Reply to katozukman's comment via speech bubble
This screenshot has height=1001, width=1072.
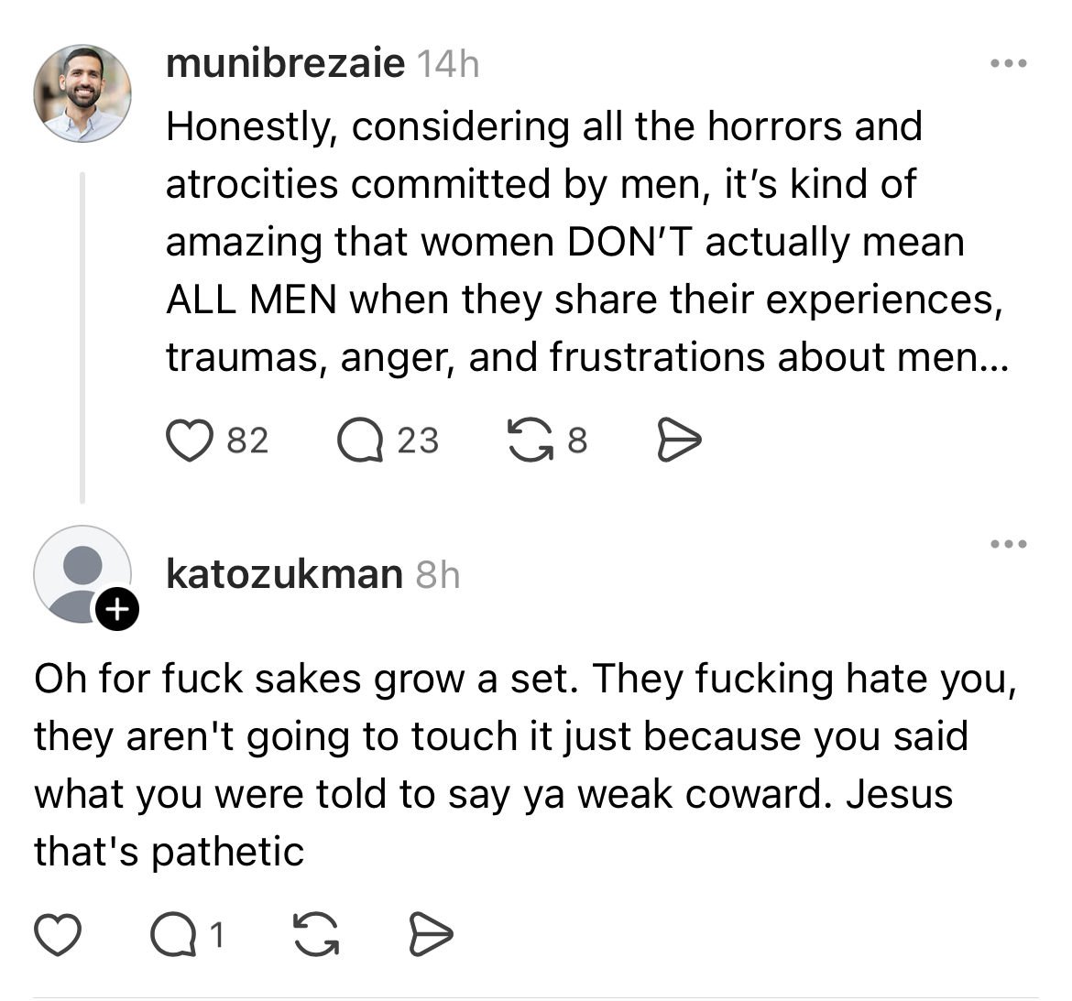(x=171, y=934)
